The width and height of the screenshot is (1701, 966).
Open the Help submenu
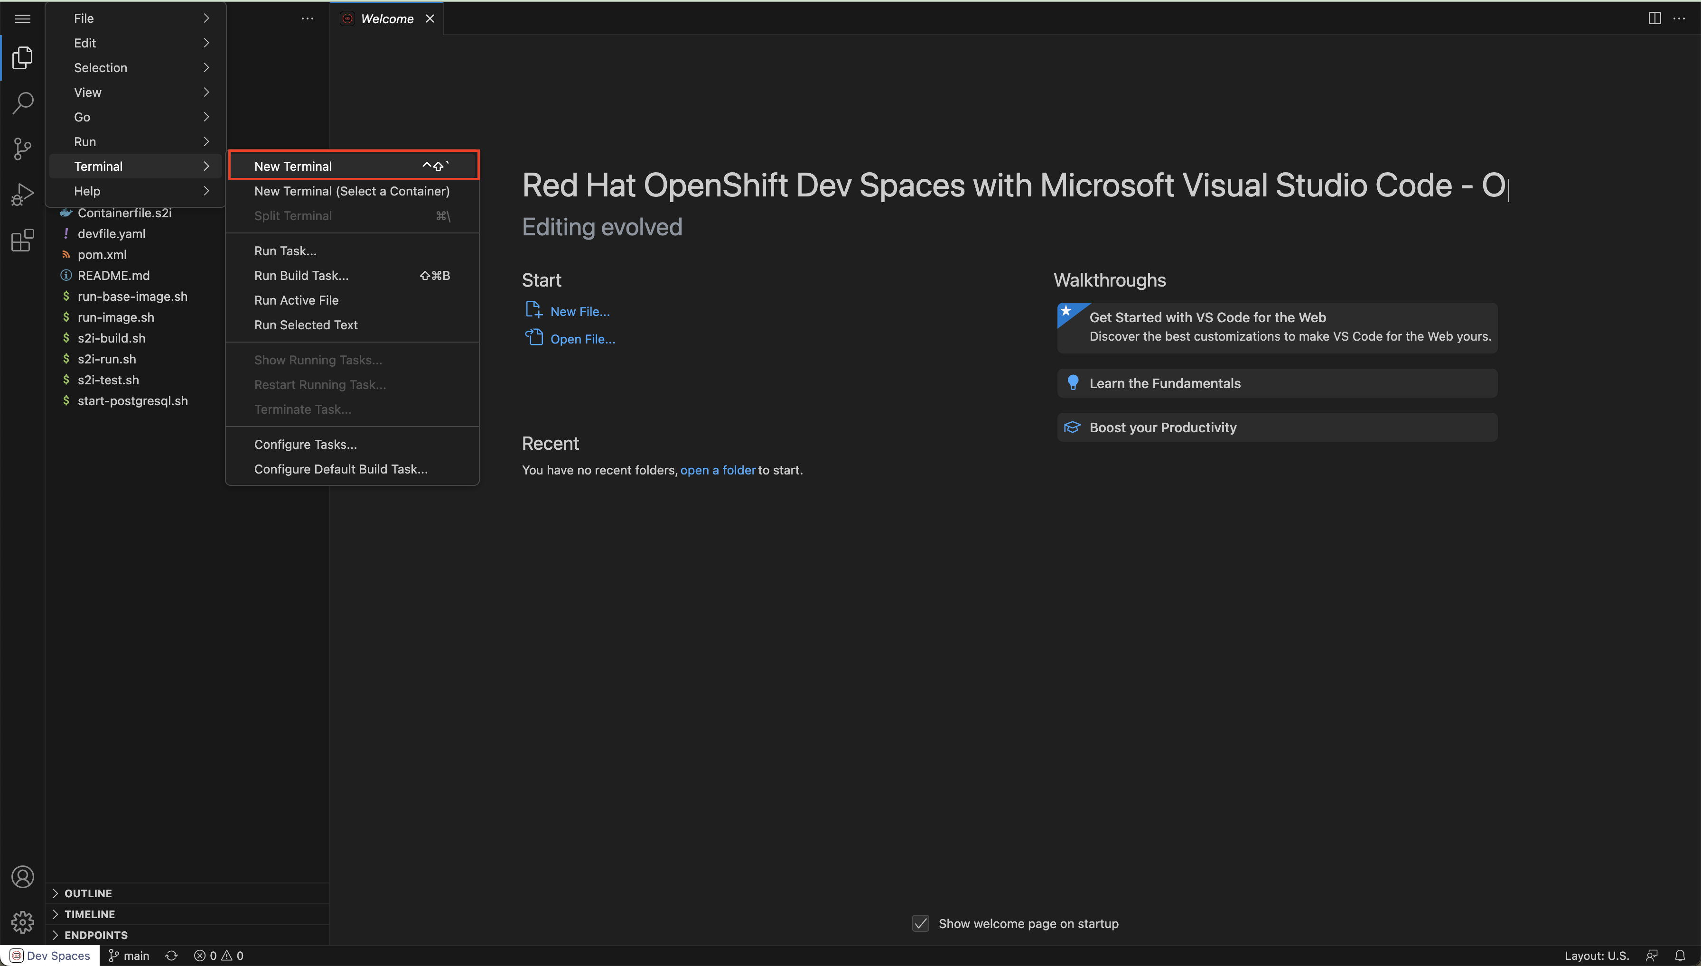(x=136, y=191)
